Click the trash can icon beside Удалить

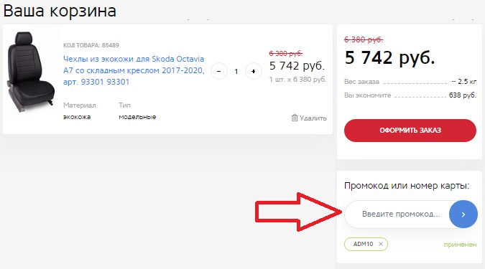point(295,118)
